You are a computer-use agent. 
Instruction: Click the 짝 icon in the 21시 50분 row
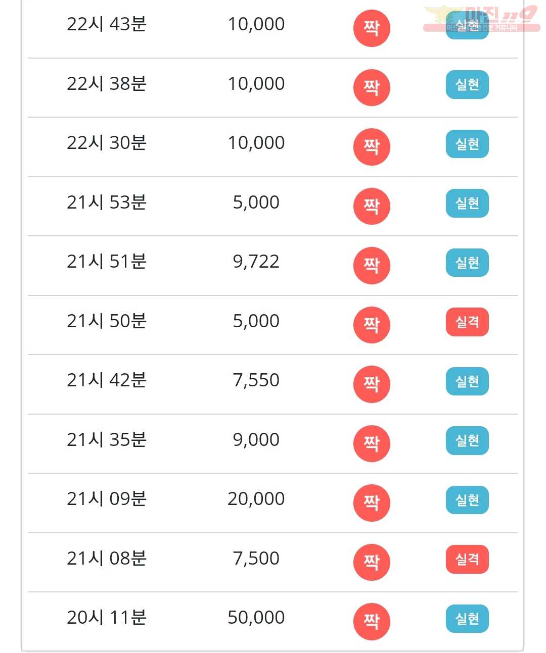click(372, 325)
